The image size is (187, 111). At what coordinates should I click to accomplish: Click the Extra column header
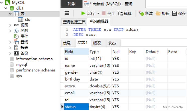pos(177,52)
